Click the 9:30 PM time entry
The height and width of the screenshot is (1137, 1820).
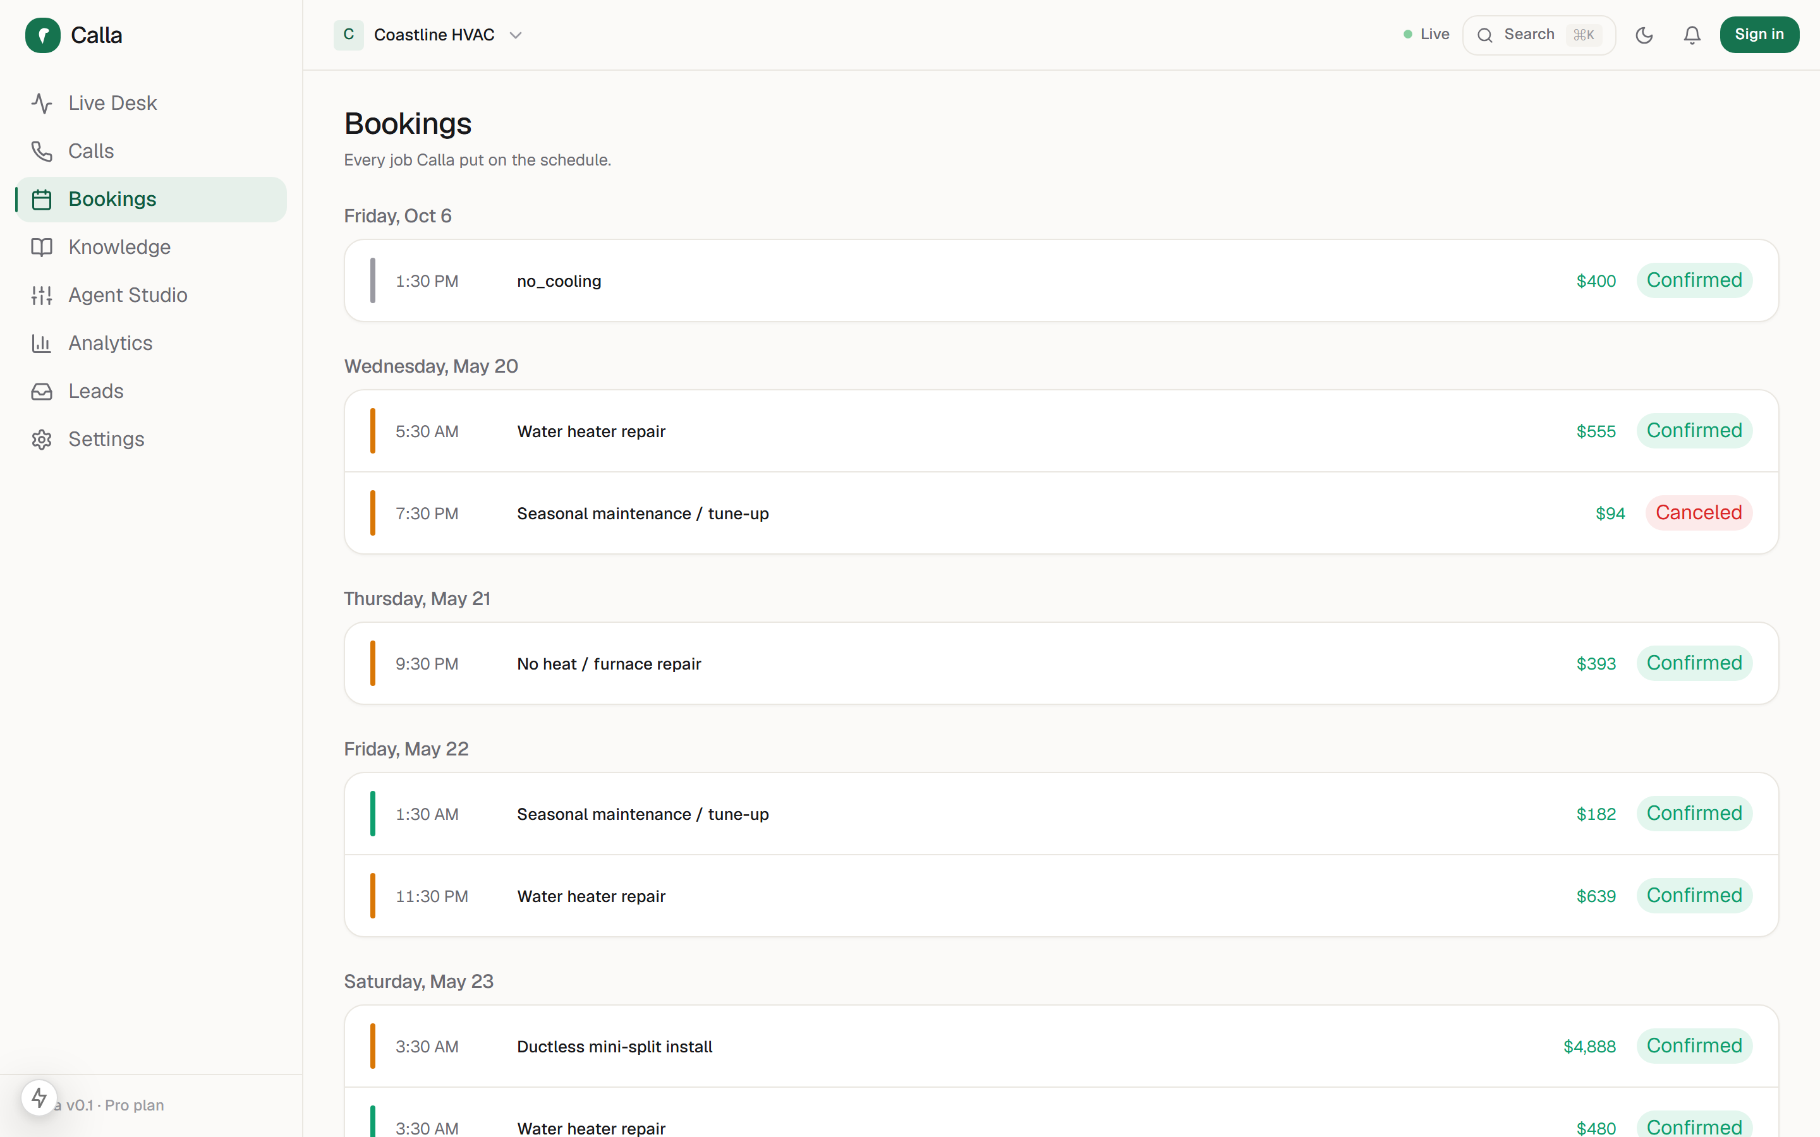[427, 664]
